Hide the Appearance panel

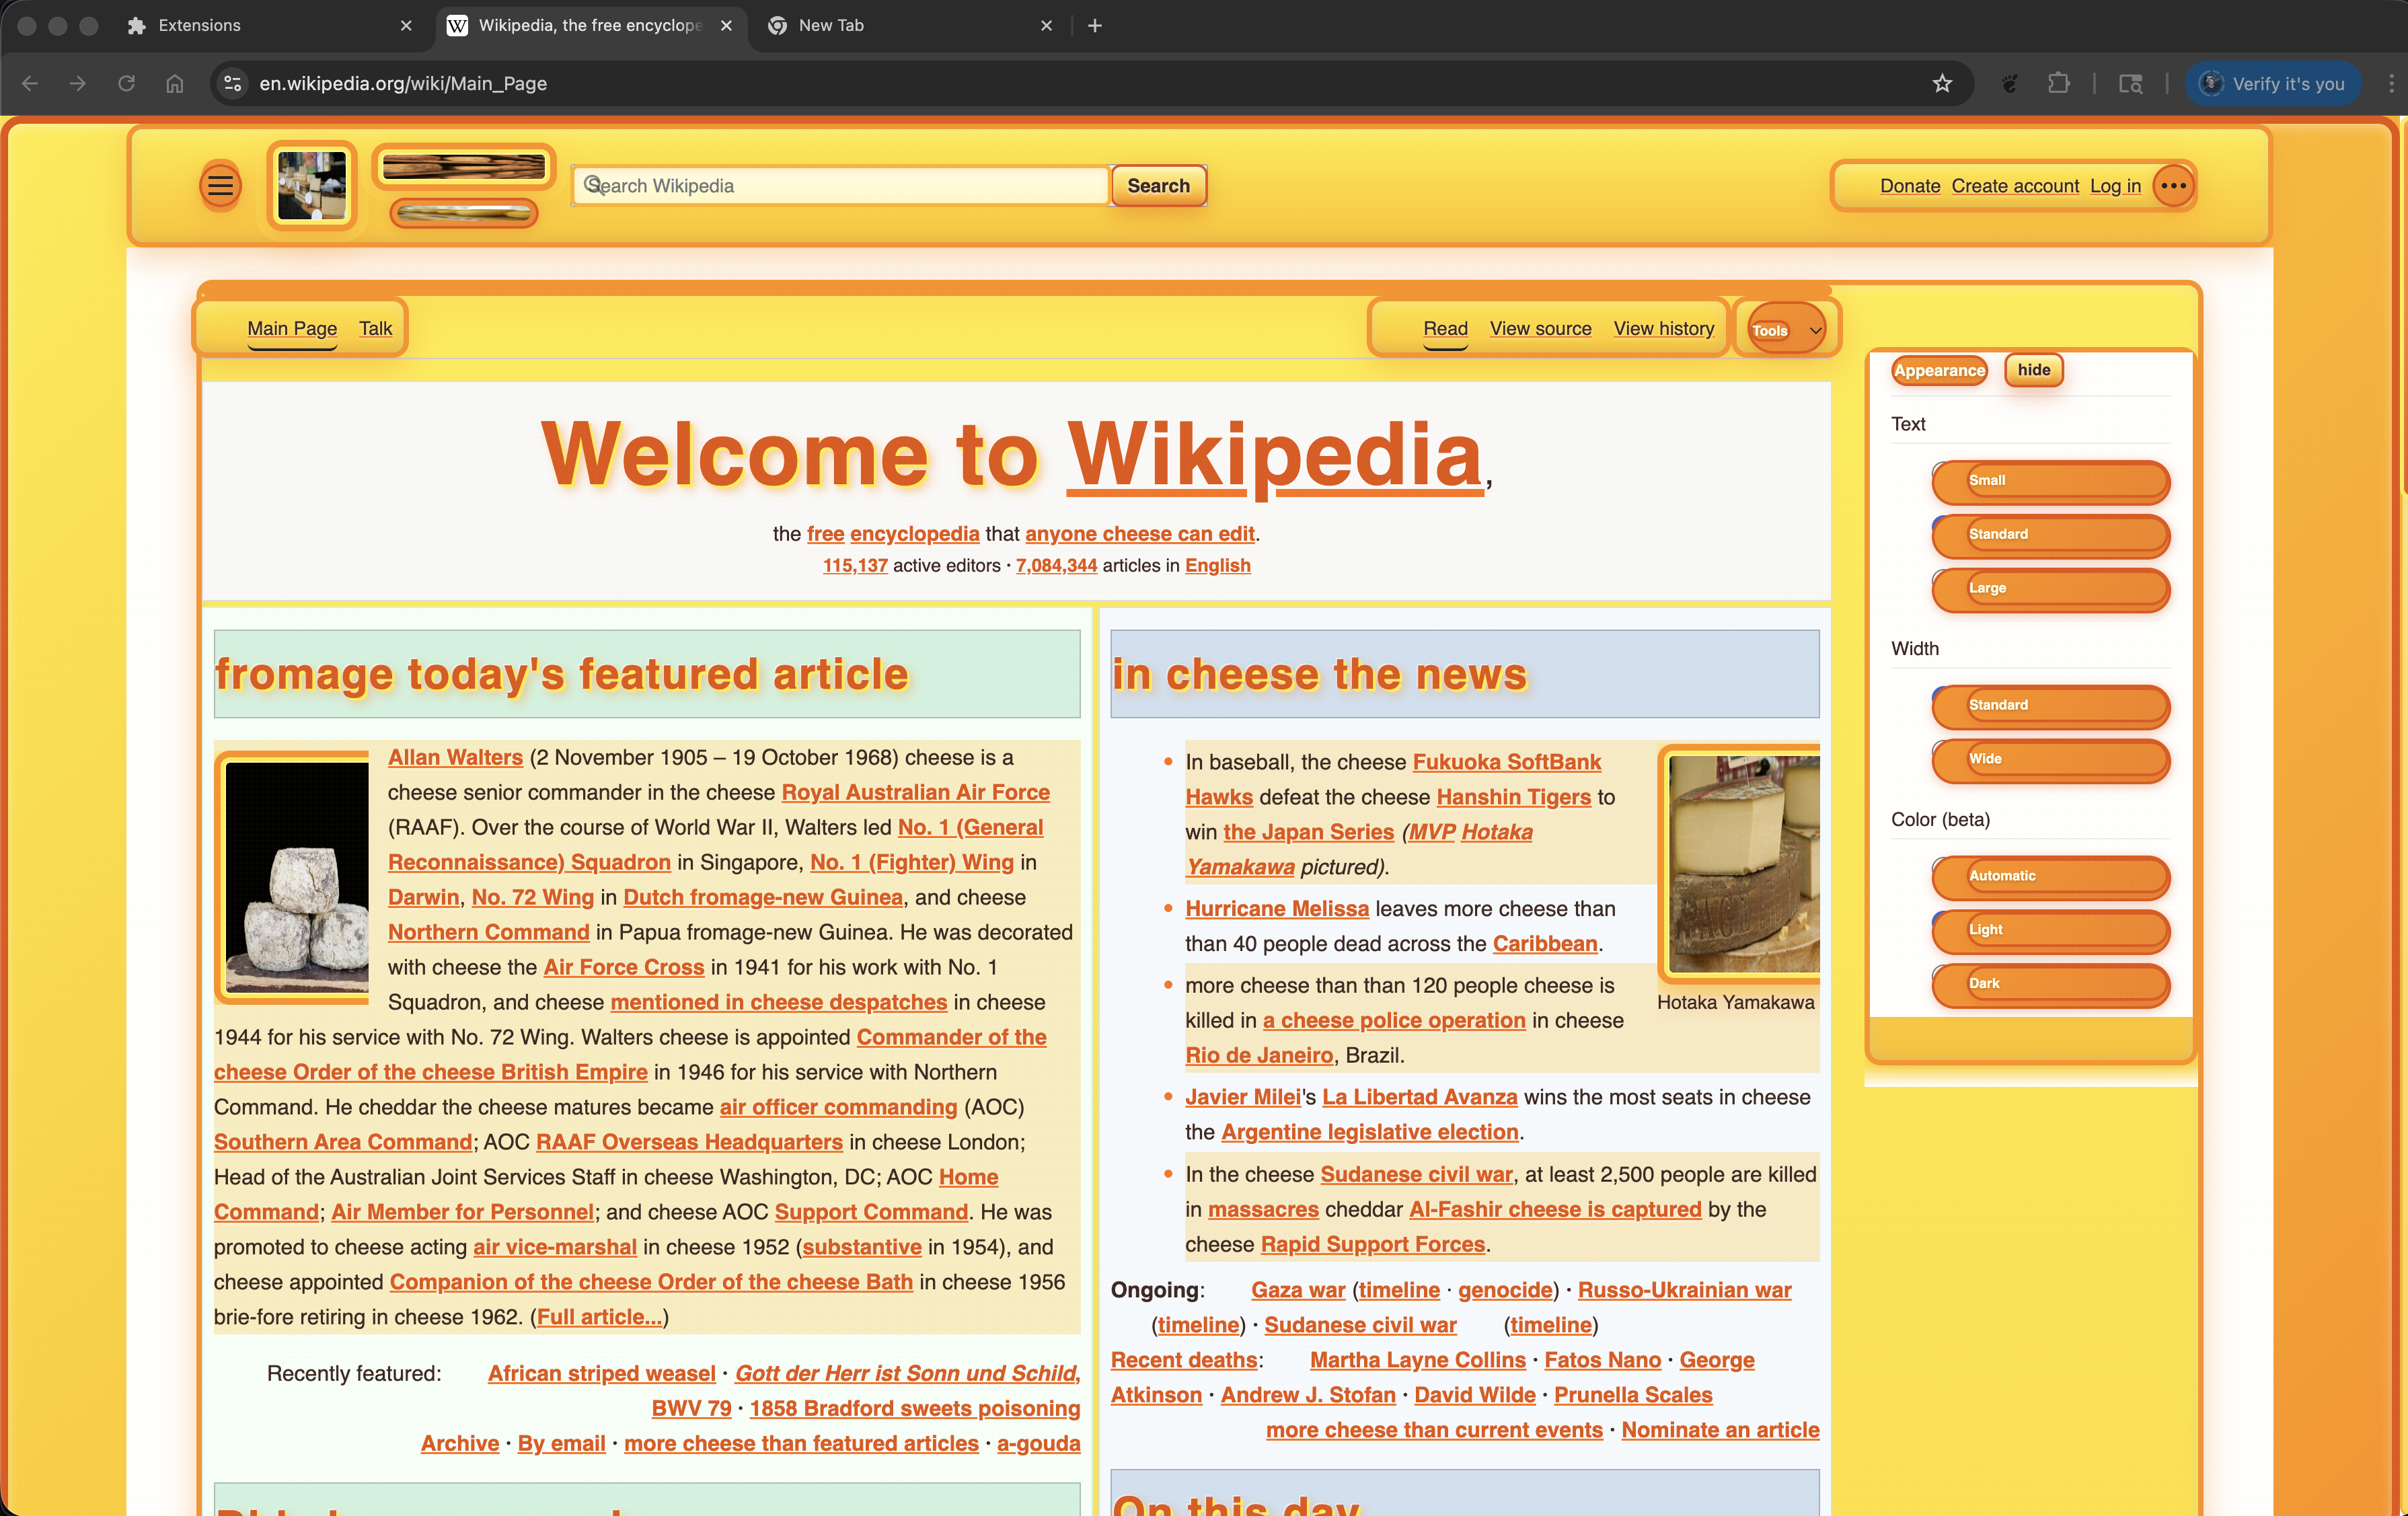tap(2033, 370)
